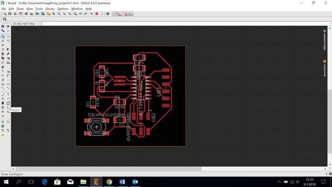Click the Save icon in toolbar
This screenshot has width=332, height=187.
10,14
